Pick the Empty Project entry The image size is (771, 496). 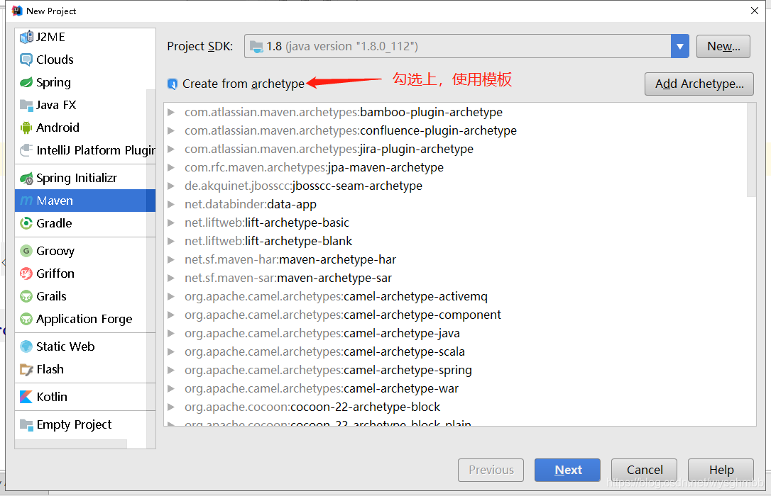(85, 424)
